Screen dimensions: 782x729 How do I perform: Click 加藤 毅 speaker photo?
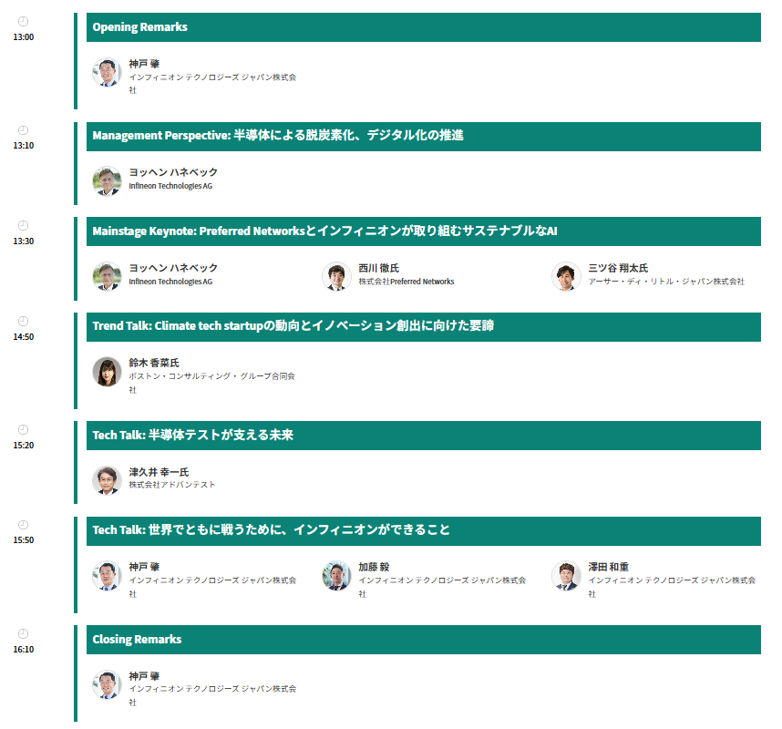pyautogui.click(x=336, y=575)
